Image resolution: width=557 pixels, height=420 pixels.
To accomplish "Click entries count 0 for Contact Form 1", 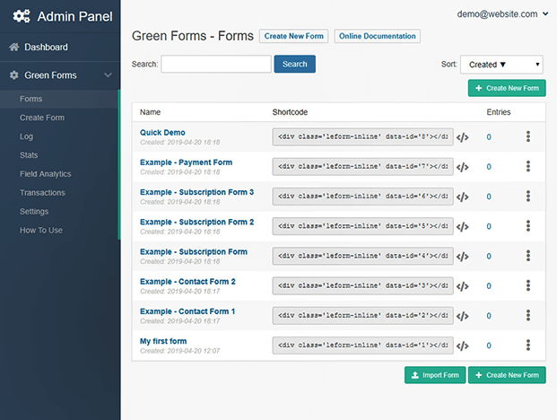I will [489, 316].
